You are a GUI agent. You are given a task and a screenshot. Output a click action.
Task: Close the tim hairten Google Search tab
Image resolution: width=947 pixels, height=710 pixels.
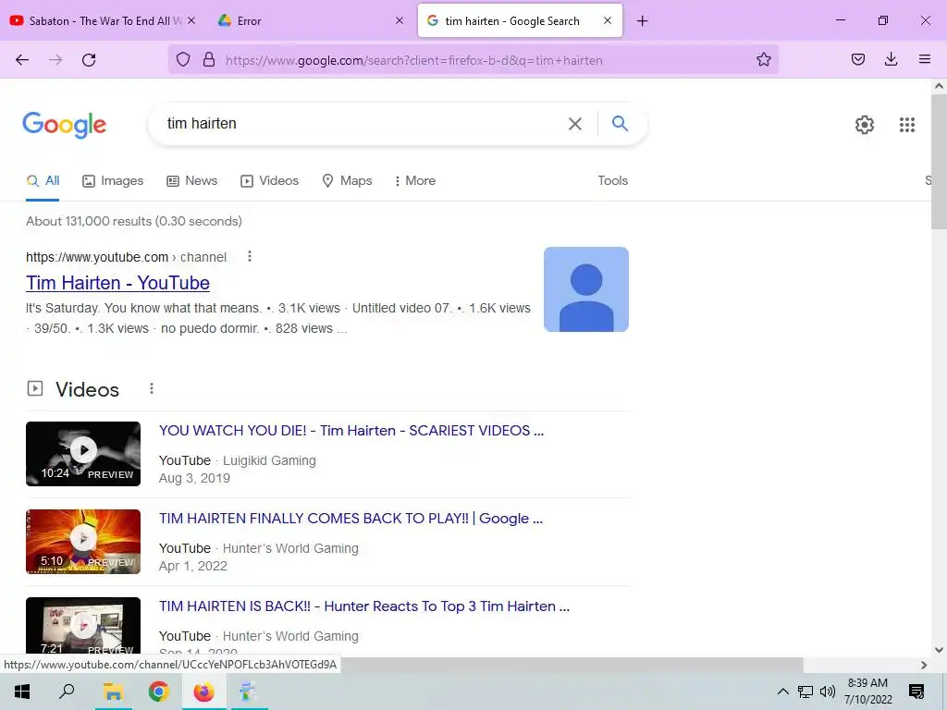point(608,20)
